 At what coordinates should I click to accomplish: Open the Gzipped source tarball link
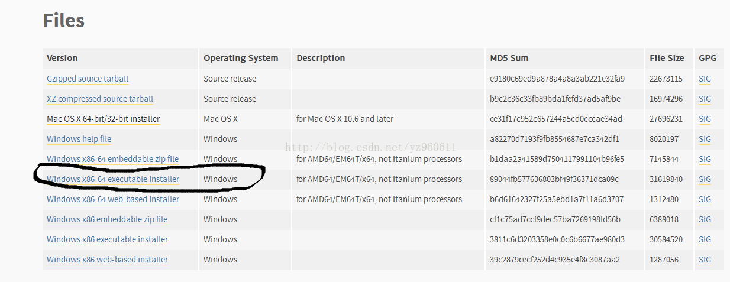coord(88,79)
